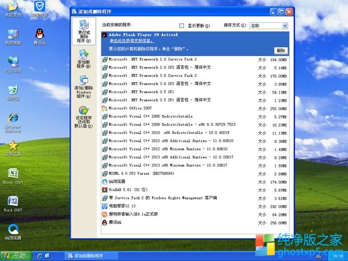348x261 pixels.
Task: Click size value 255.00MB of Office 2007
Action: tap(278, 109)
